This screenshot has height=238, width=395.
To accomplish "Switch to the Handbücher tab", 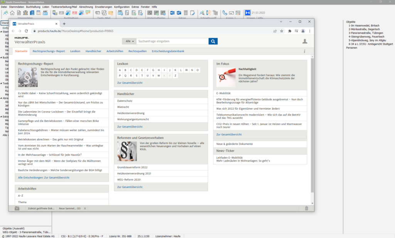I will 93,51.
